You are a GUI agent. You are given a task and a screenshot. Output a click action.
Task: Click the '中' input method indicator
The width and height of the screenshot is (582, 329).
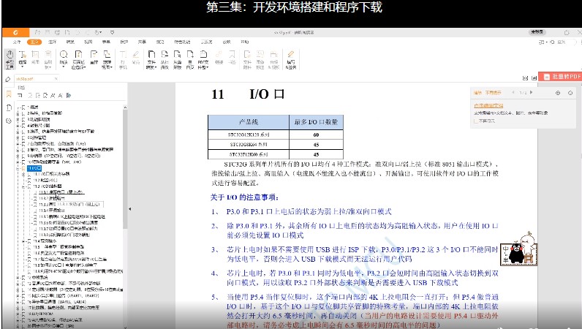[504, 249]
